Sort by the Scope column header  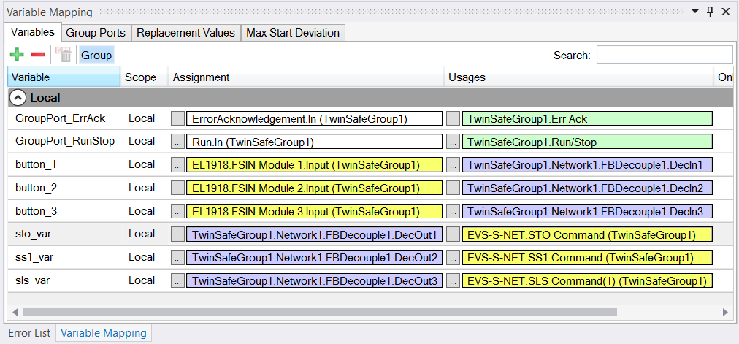tap(144, 77)
